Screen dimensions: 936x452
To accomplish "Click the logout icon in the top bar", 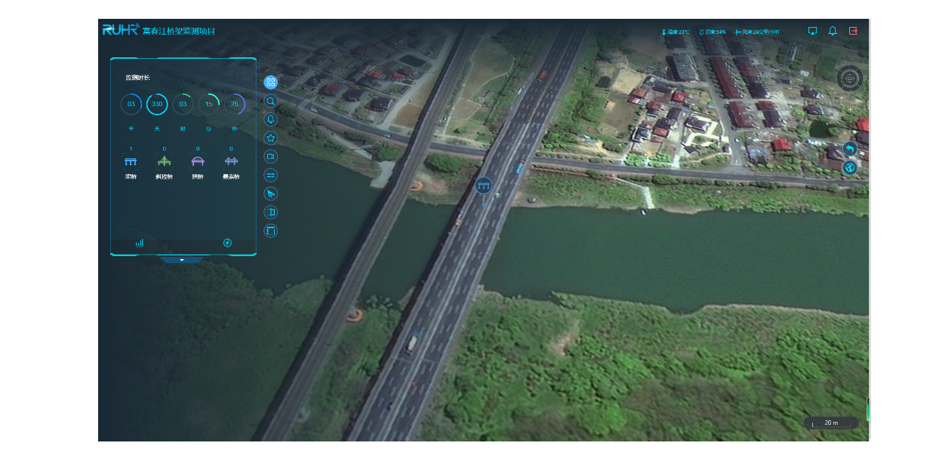I will tap(853, 31).
